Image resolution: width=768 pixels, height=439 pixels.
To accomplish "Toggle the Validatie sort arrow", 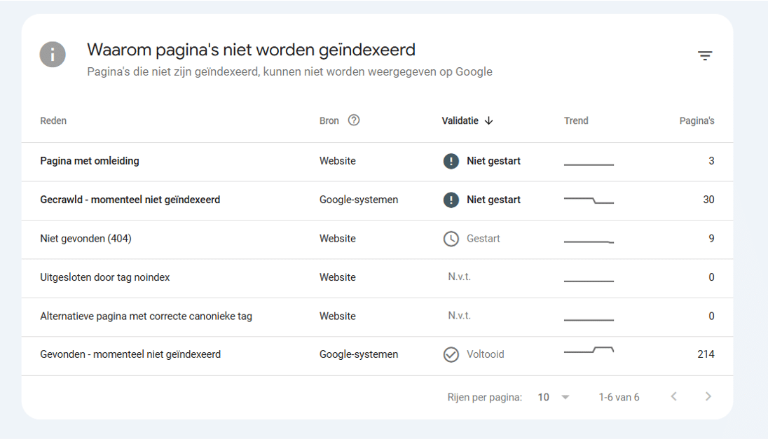I will point(488,121).
